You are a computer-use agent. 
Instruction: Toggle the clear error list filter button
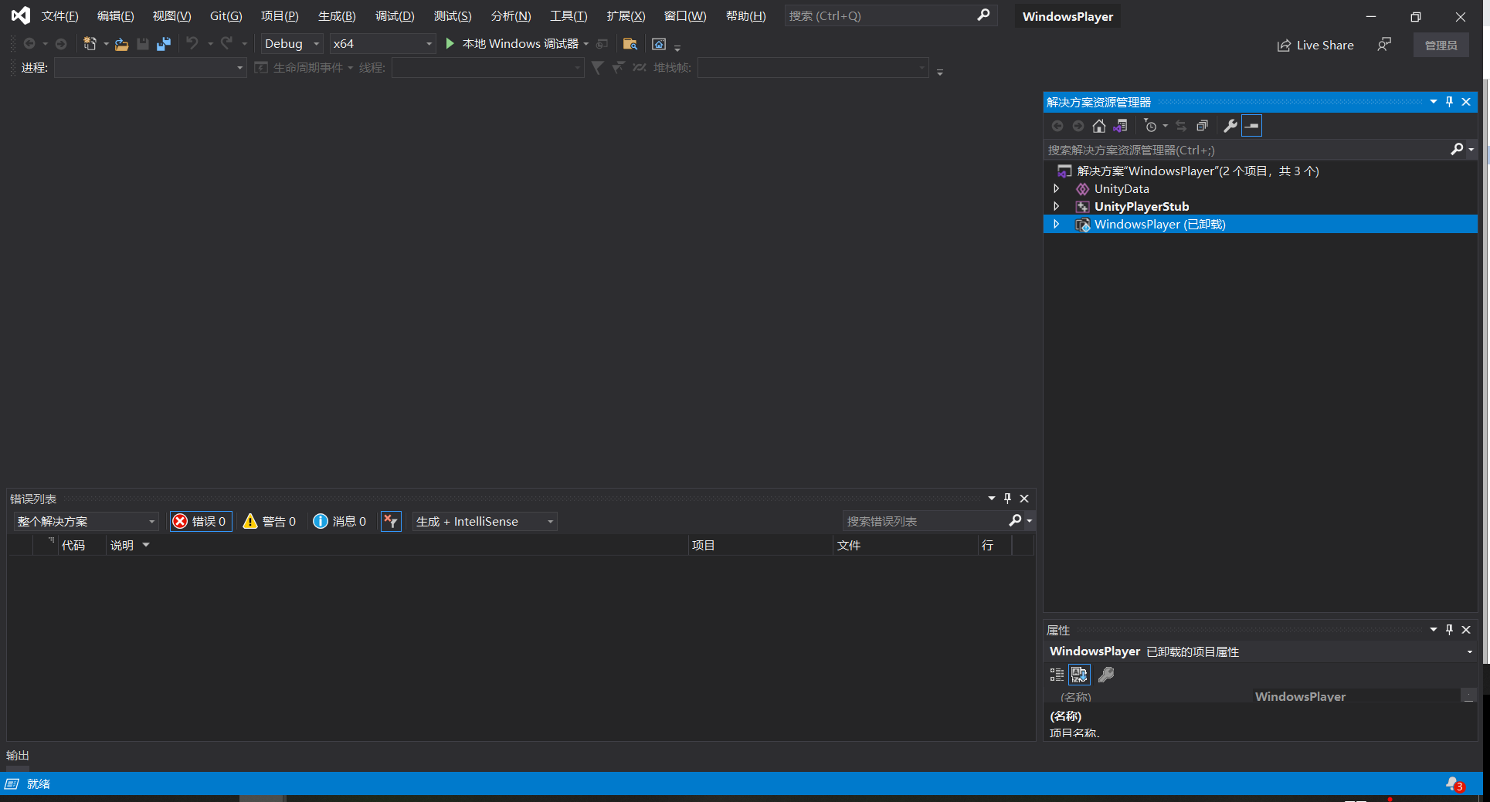pos(391,522)
